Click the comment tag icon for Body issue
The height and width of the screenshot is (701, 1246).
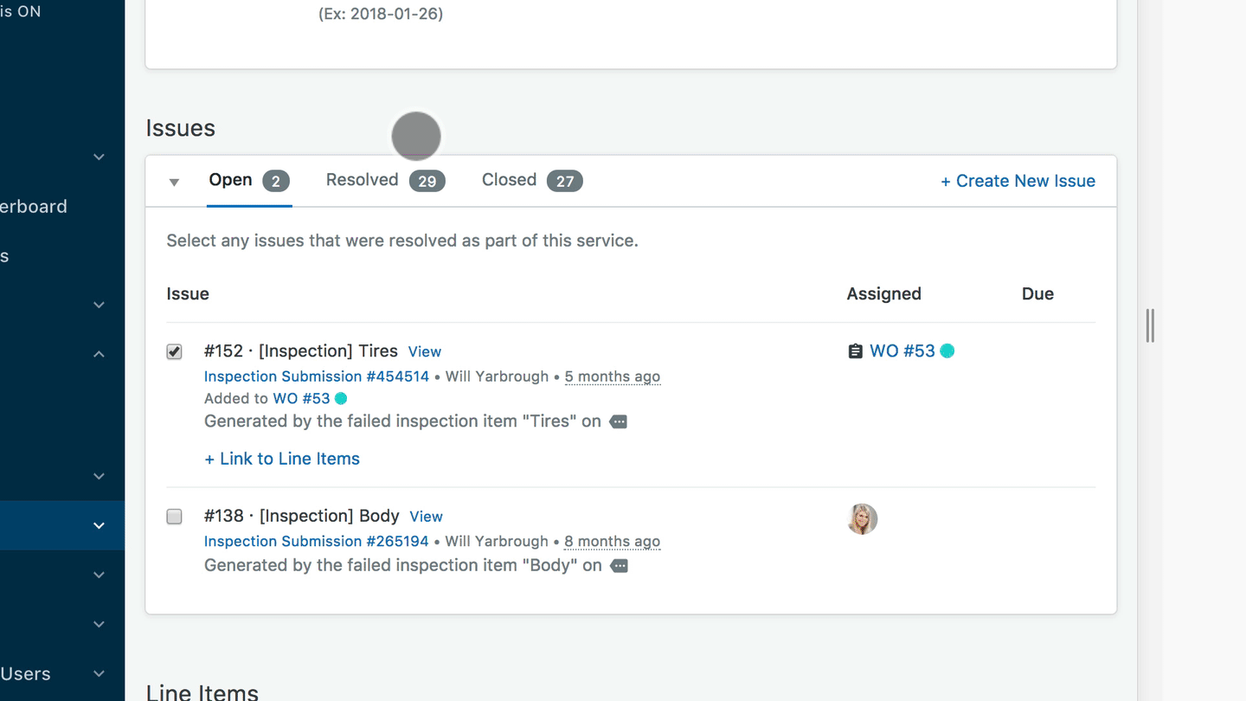pos(619,566)
